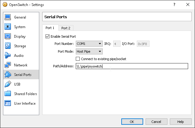Select Network label in sidebar
The width and height of the screenshot is (195, 128).
(x=21, y=65)
